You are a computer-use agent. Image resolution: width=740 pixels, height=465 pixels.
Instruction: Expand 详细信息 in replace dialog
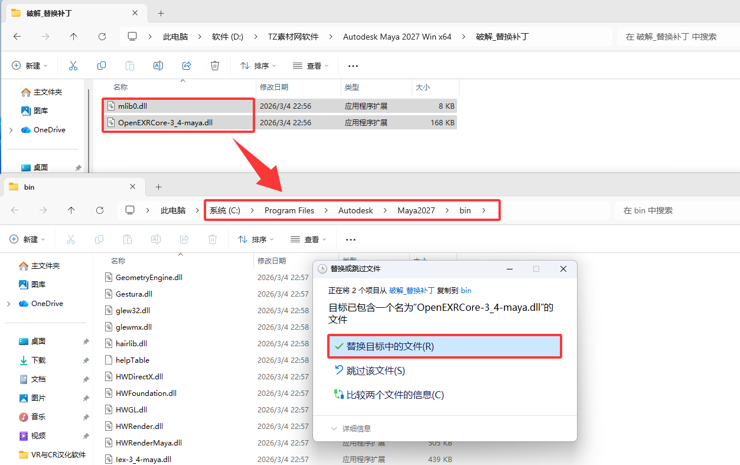351,428
